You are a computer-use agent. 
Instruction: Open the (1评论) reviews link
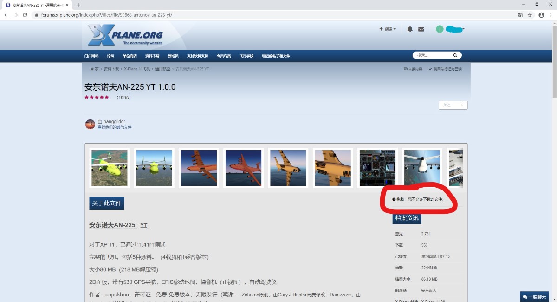tap(124, 98)
